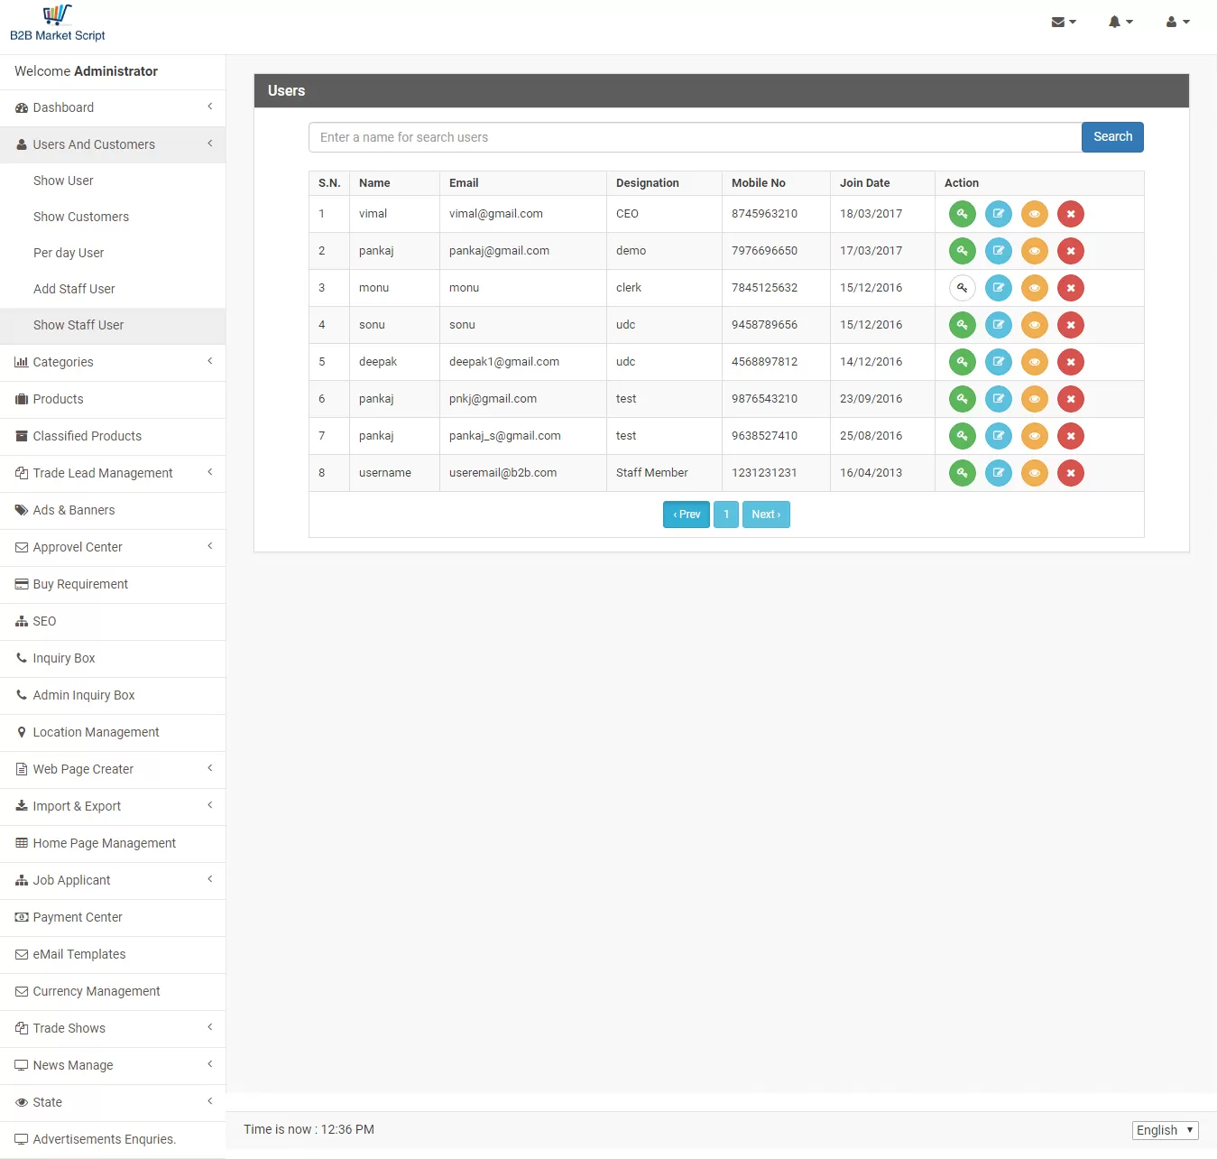1217x1159 pixels.
Task: Edit the pnkj@gmail.com user row
Action: tap(999, 399)
